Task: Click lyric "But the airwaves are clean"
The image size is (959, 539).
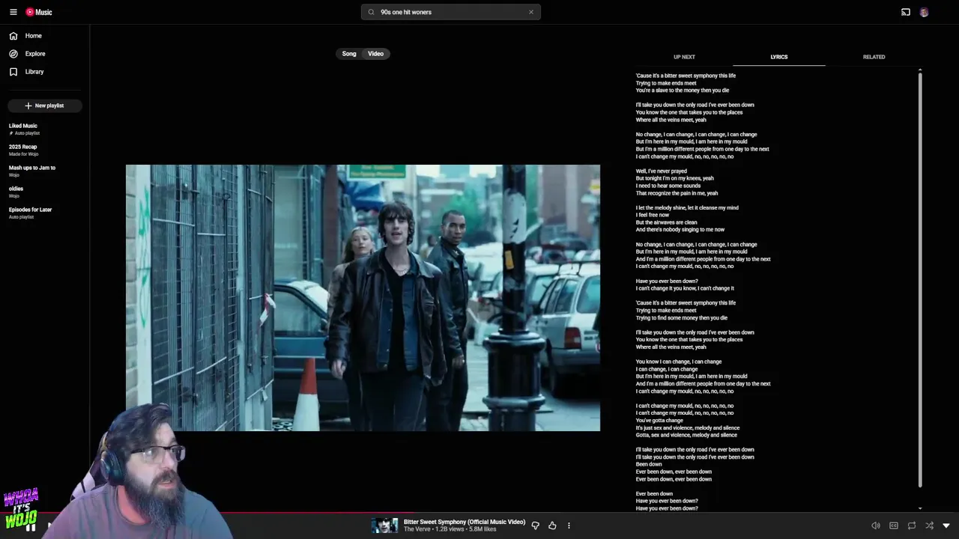Action: pyautogui.click(x=667, y=222)
